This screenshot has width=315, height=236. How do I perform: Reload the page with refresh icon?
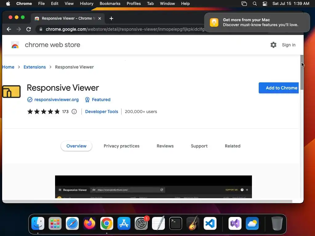point(29,29)
